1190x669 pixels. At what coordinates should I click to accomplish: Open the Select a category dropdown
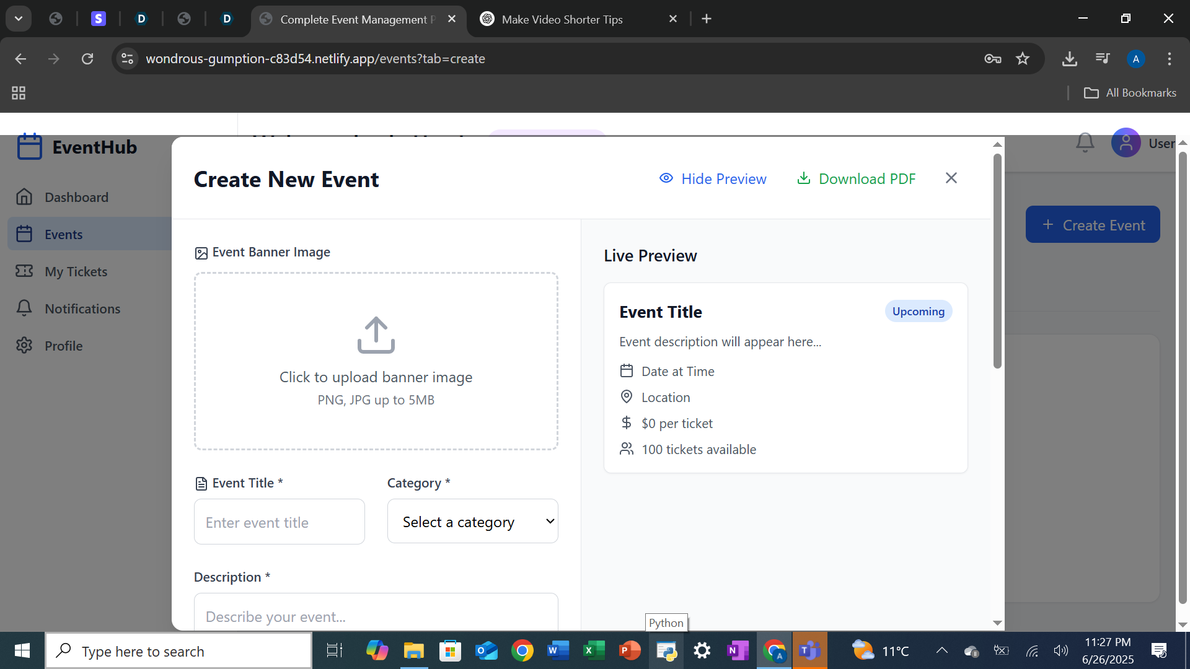[472, 522]
